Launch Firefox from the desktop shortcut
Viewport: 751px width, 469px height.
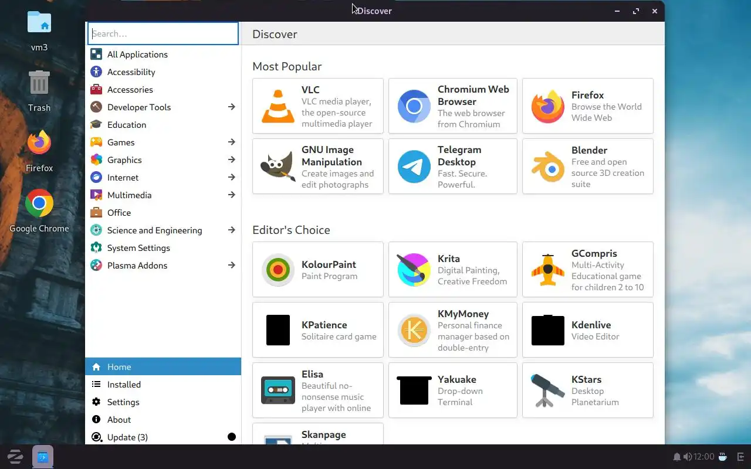[39, 142]
